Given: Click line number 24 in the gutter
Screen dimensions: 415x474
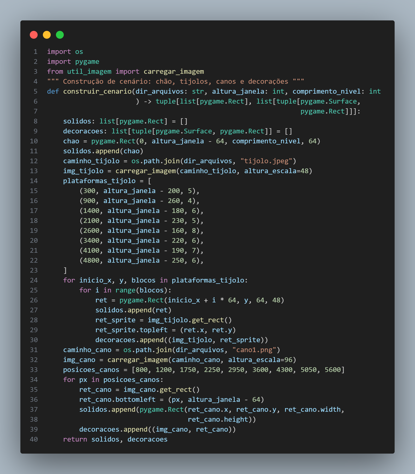Looking at the screenshot, I should pyautogui.click(x=34, y=280).
